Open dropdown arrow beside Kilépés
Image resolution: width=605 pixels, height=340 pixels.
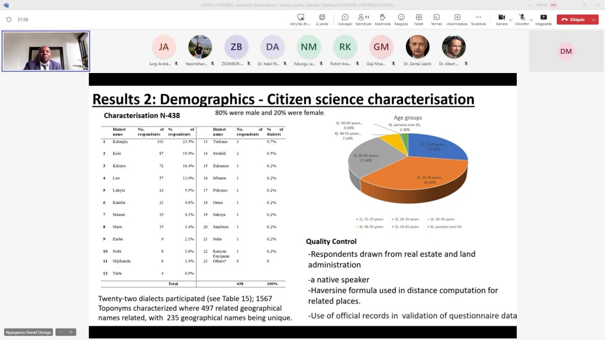point(593,20)
